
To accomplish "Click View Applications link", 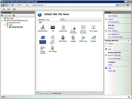I will tap(114, 34).
